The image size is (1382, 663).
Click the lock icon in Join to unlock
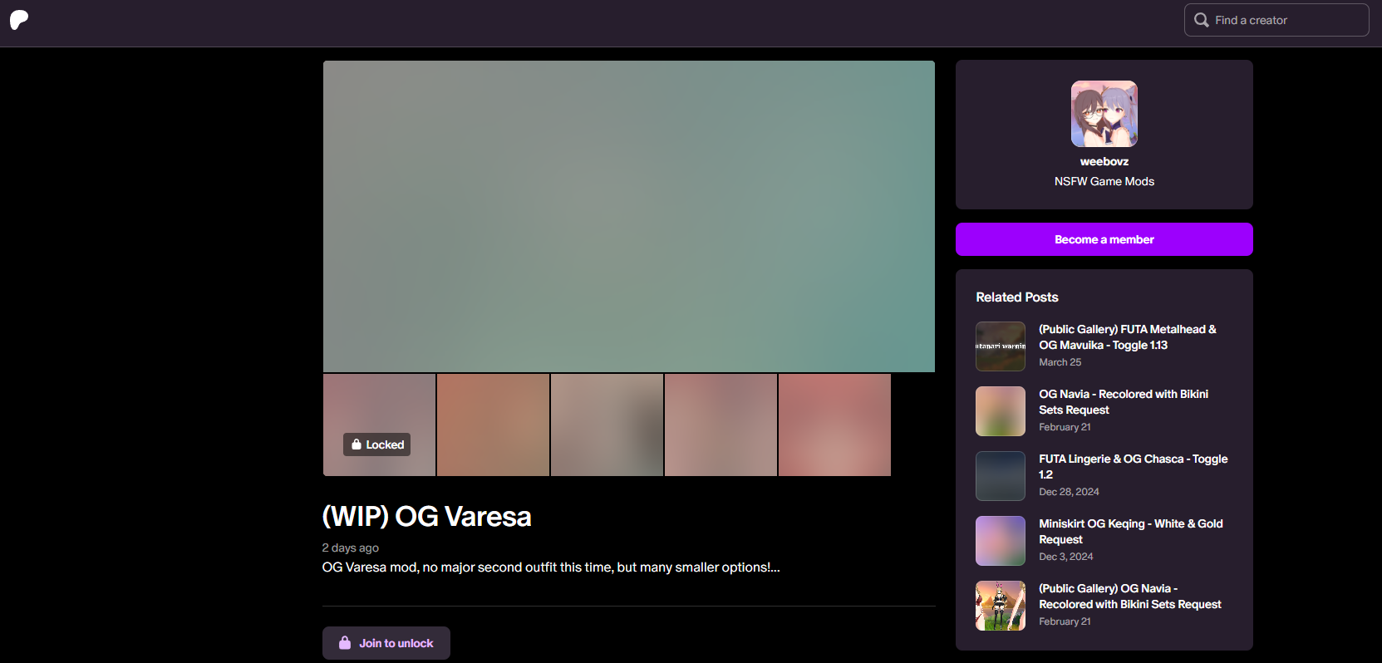coord(345,643)
